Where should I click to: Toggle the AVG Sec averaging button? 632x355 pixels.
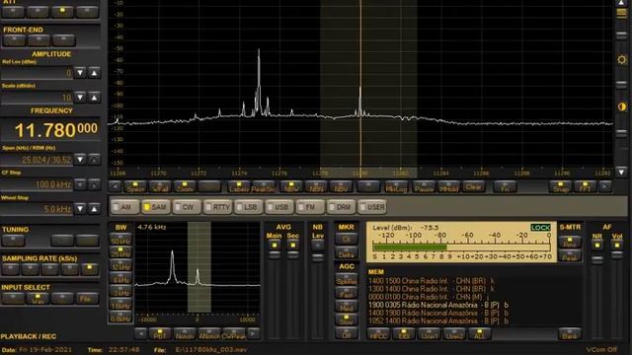[x=293, y=246]
